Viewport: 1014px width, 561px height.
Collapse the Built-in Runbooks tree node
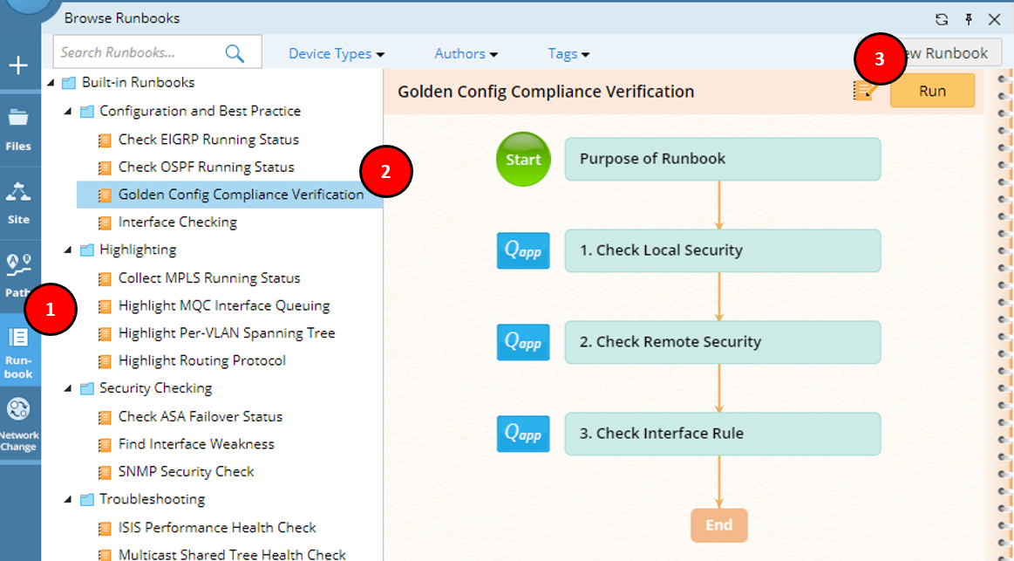tap(51, 83)
